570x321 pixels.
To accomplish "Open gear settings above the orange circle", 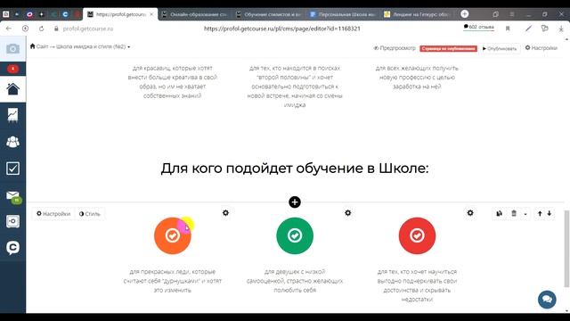I will coord(225,213).
